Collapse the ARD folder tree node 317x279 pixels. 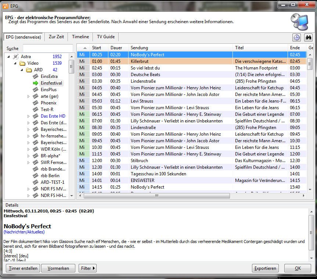click(22, 70)
